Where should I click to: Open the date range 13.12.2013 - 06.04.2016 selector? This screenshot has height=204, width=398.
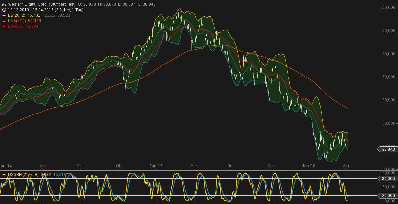[31, 10]
